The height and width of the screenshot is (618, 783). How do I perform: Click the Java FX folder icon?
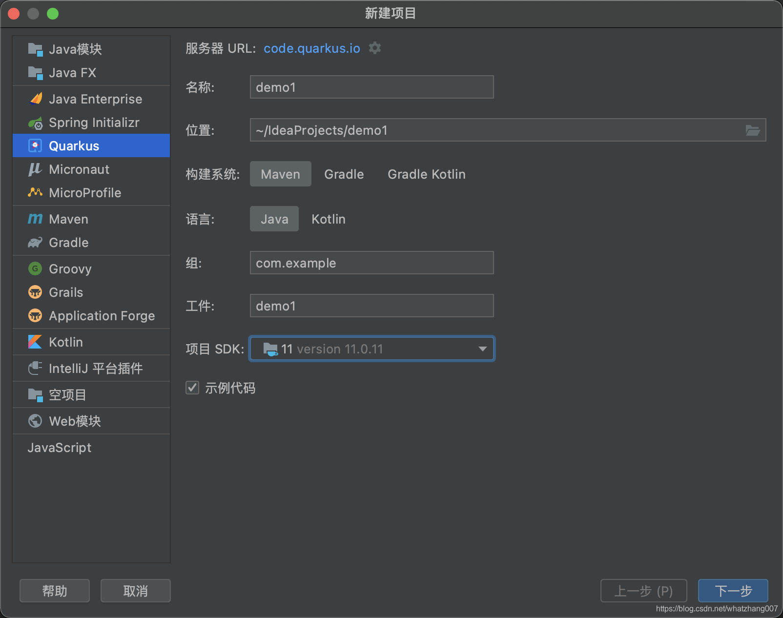pyautogui.click(x=35, y=73)
